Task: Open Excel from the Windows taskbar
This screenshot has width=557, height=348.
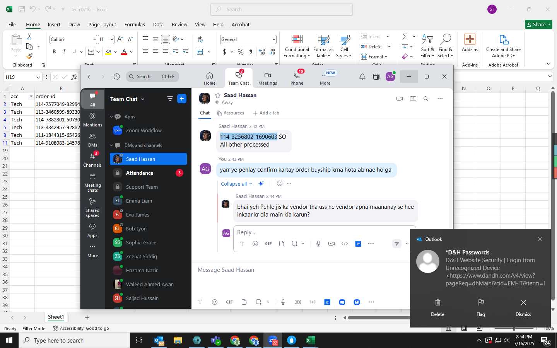Action: [310, 340]
